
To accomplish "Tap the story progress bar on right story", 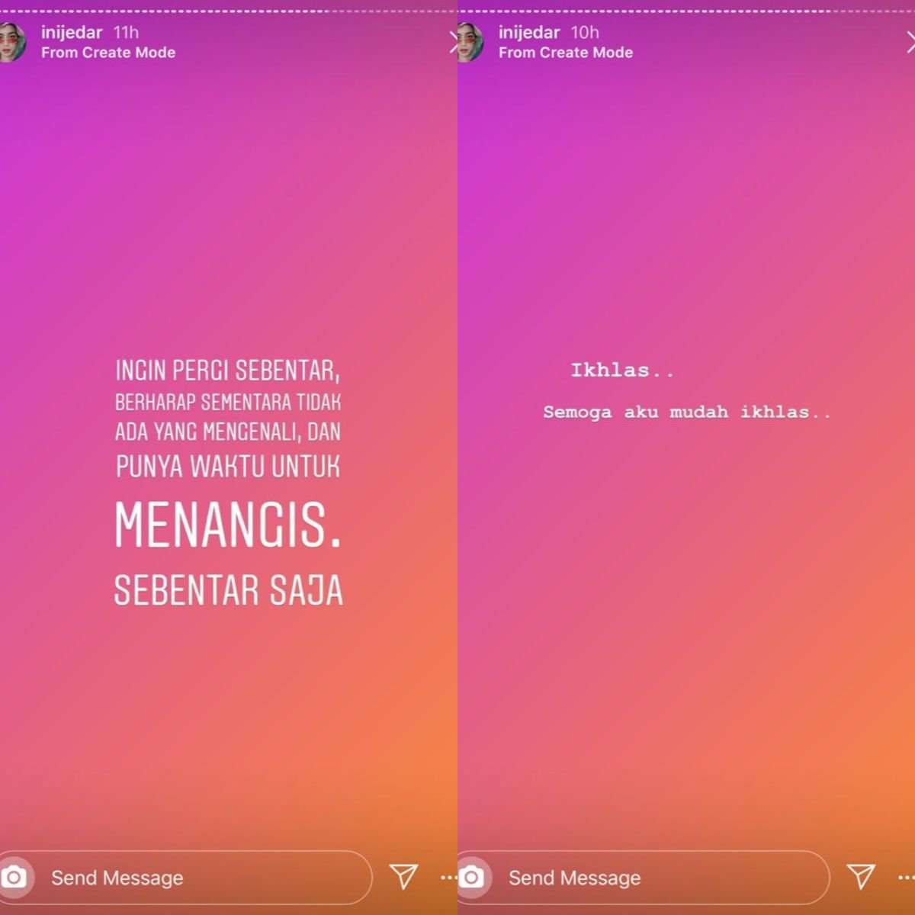I will [x=686, y=11].
